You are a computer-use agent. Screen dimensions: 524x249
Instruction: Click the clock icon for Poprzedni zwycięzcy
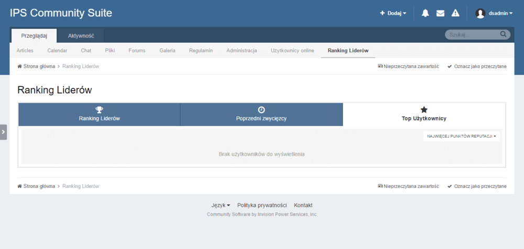pyautogui.click(x=261, y=109)
